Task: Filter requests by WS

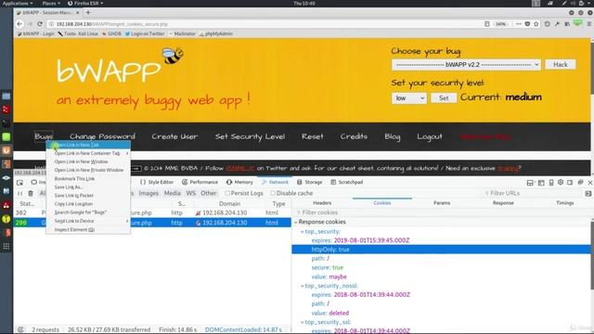Action: coord(190,193)
